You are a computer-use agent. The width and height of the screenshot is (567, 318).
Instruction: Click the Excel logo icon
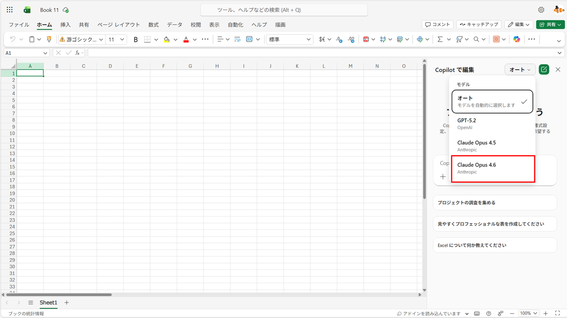coord(27,9)
